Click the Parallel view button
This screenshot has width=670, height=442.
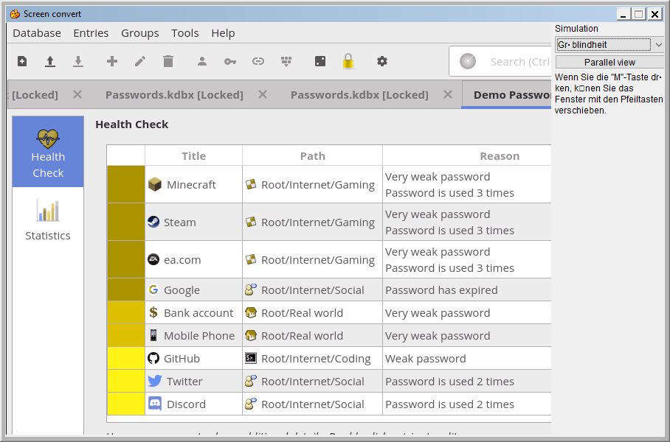609,63
